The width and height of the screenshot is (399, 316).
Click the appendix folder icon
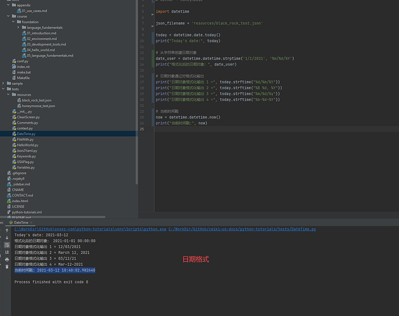tap(14, 5)
